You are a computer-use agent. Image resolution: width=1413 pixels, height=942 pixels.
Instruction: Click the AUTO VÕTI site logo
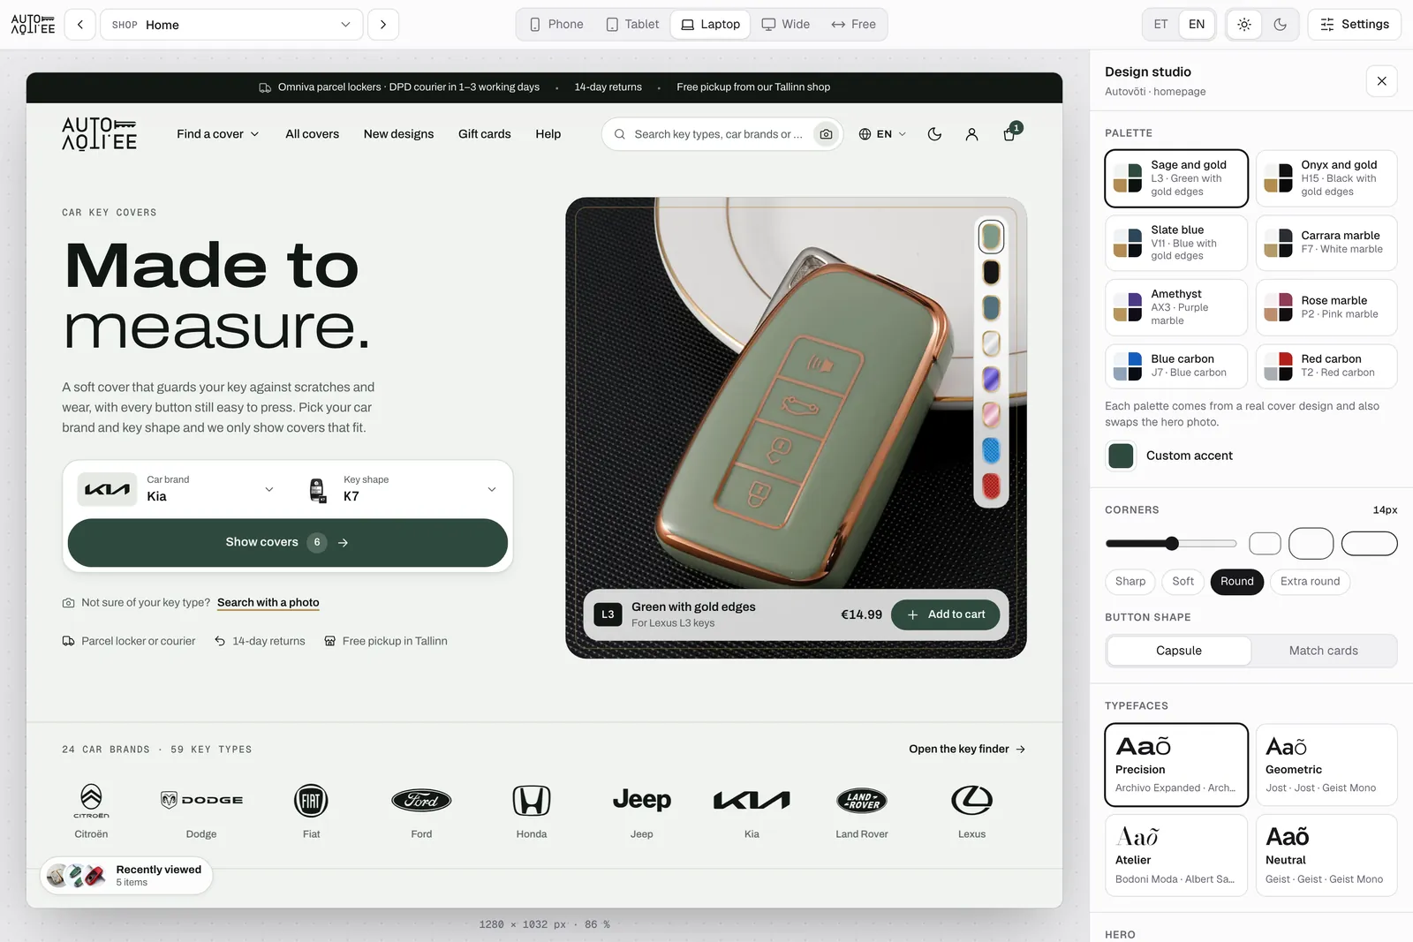[x=99, y=134]
